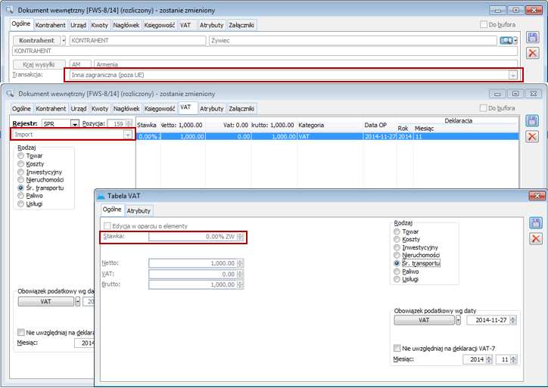Select Koszty radio in Tabela VAT window

[x=397, y=239]
